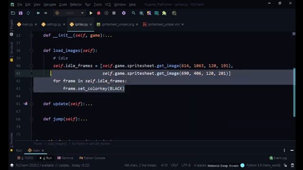The height and width of the screenshot is (170, 303).
Task: Click the last toolbar icon after the puzzle piece
Action: tap(174, 13)
